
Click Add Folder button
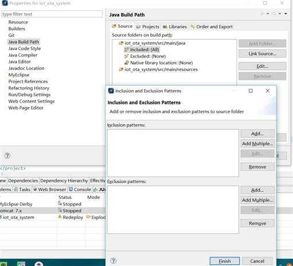point(262,44)
